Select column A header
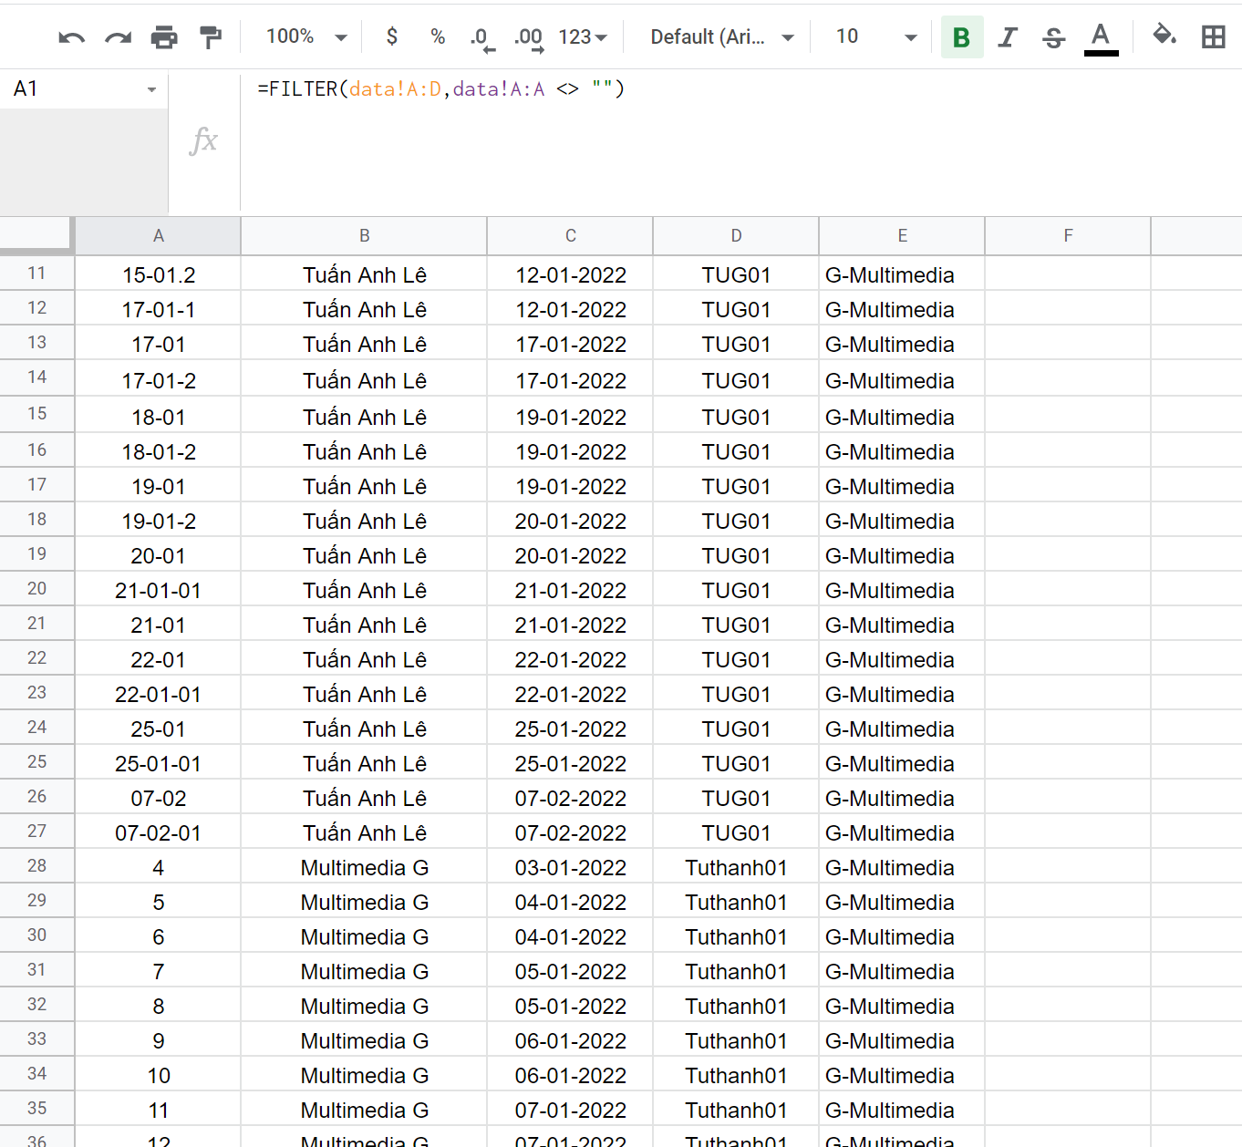Viewport: 1242px width, 1147px height. [x=158, y=236]
